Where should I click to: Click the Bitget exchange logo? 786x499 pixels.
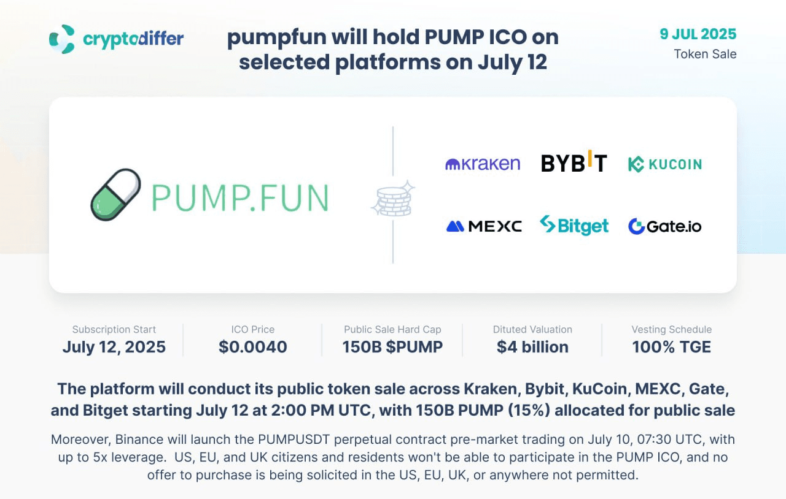tap(574, 226)
